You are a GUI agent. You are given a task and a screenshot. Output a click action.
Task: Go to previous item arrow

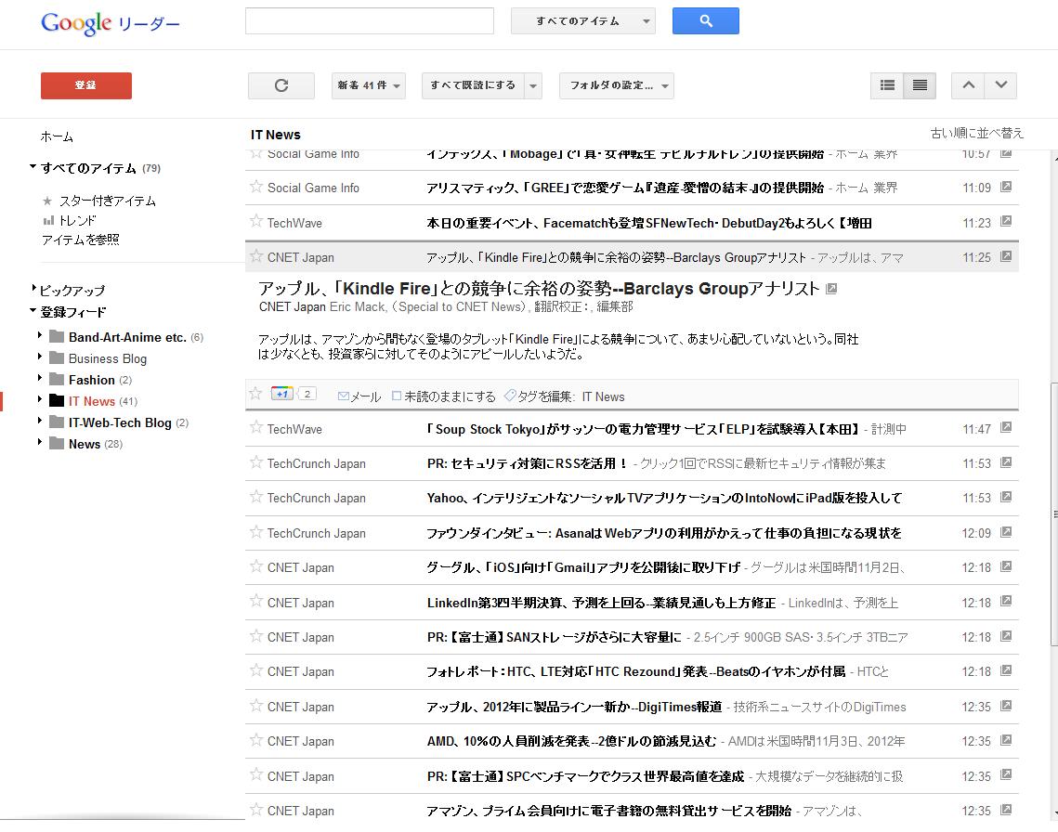point(968,85)
